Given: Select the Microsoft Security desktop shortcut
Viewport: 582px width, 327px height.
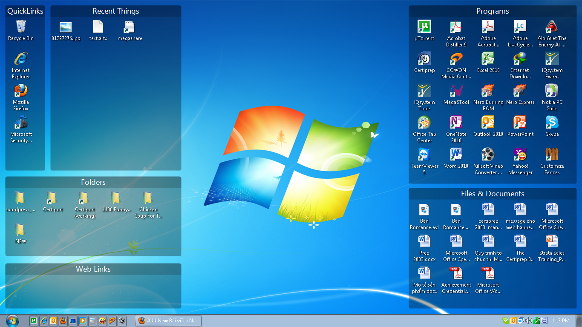Looking at the screenshot, I should click(x=21, y=129).
